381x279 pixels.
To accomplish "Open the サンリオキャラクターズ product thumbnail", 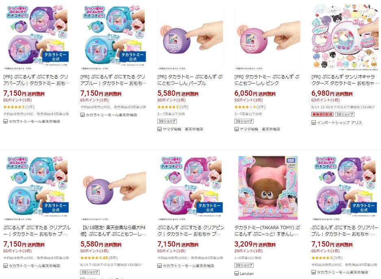I will [x=345, y=36].
